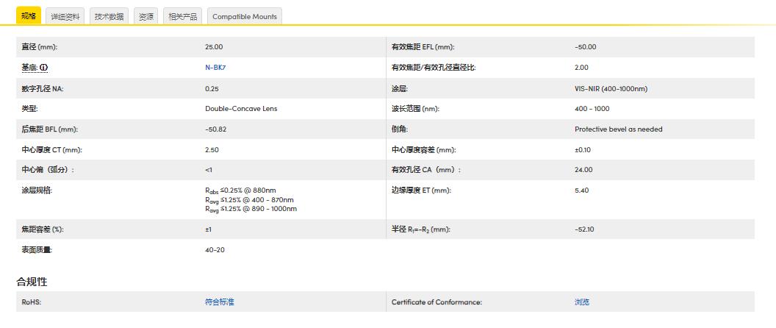Switch to the 规格 tab
Image resolution: width=776 pixels, height=328 pixels.
tap(28, 16)
